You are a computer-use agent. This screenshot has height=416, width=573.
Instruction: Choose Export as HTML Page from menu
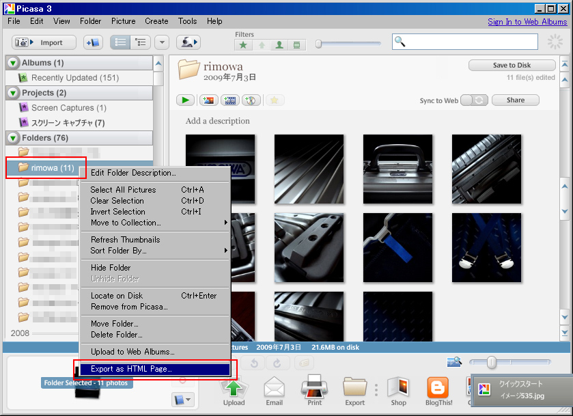click(x=131, y=369)
